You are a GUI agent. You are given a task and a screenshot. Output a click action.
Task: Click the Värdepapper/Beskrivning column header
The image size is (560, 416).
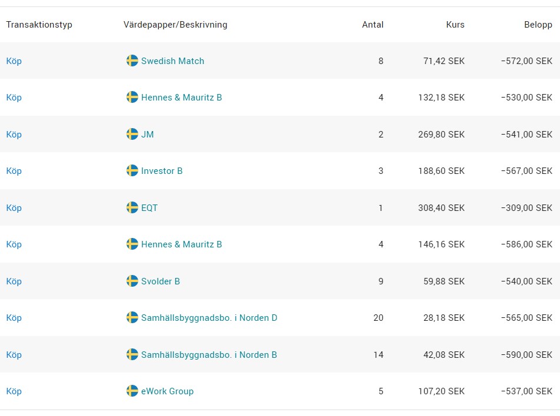tap(175, 25)
